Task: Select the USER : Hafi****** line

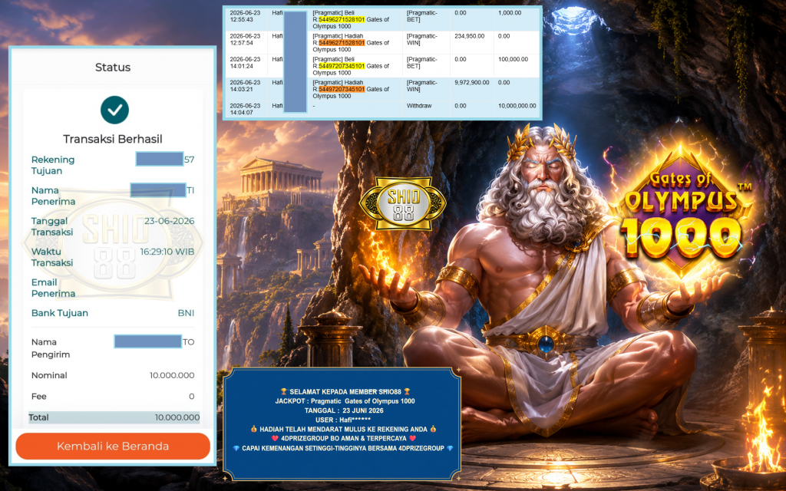Action: pos(343,420)
